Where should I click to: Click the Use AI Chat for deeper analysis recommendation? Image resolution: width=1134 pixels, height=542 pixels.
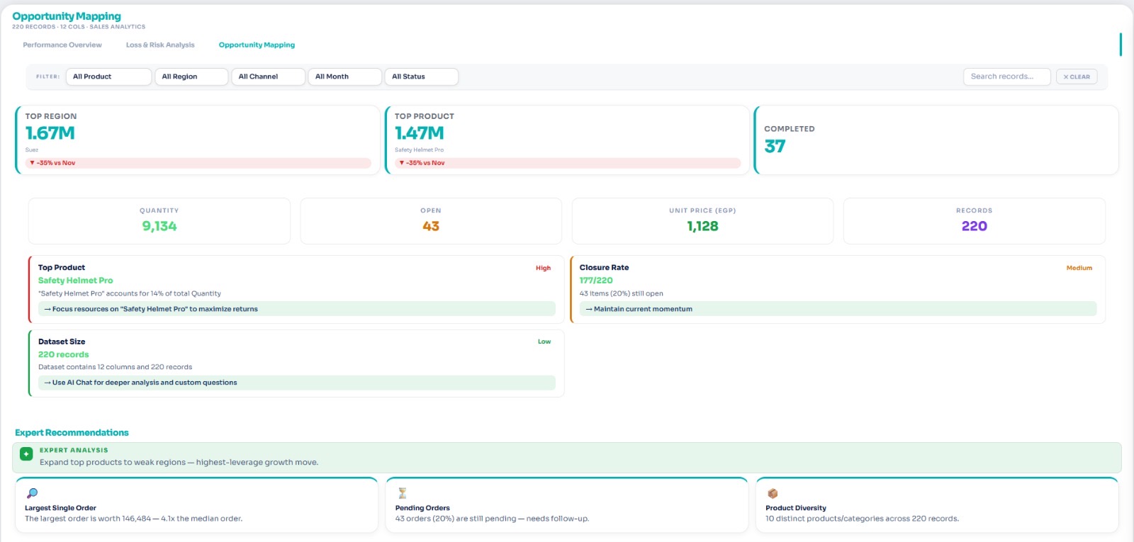click(x=296, y=383)
